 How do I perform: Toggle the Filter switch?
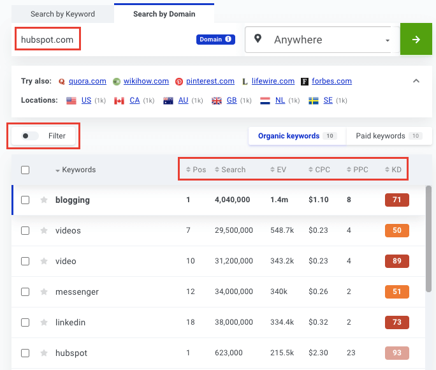pos(30,136)
